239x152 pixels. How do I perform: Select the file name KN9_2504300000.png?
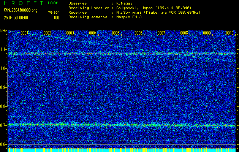[21, 10]
